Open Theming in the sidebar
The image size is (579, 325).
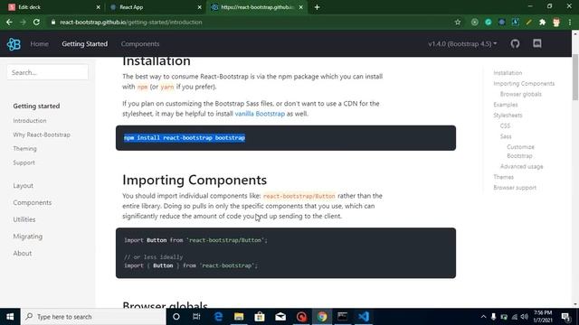(x=24, y=149)
